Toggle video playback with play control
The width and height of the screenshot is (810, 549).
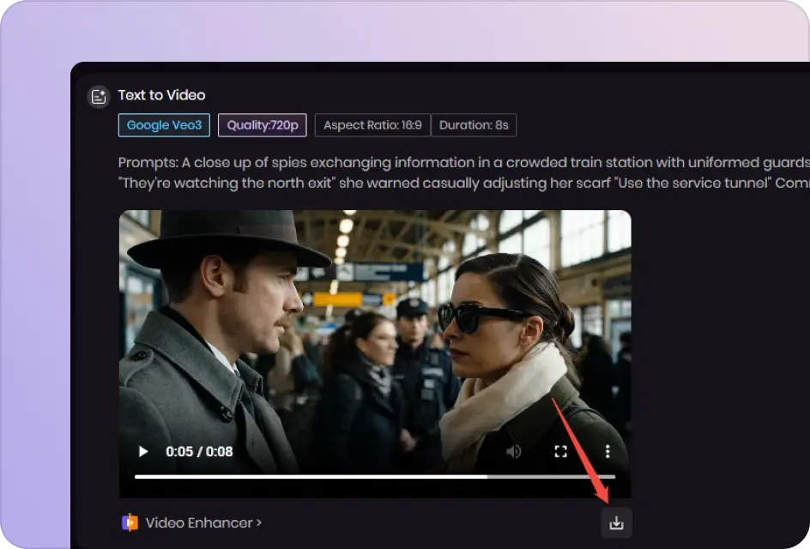point(142,451)
